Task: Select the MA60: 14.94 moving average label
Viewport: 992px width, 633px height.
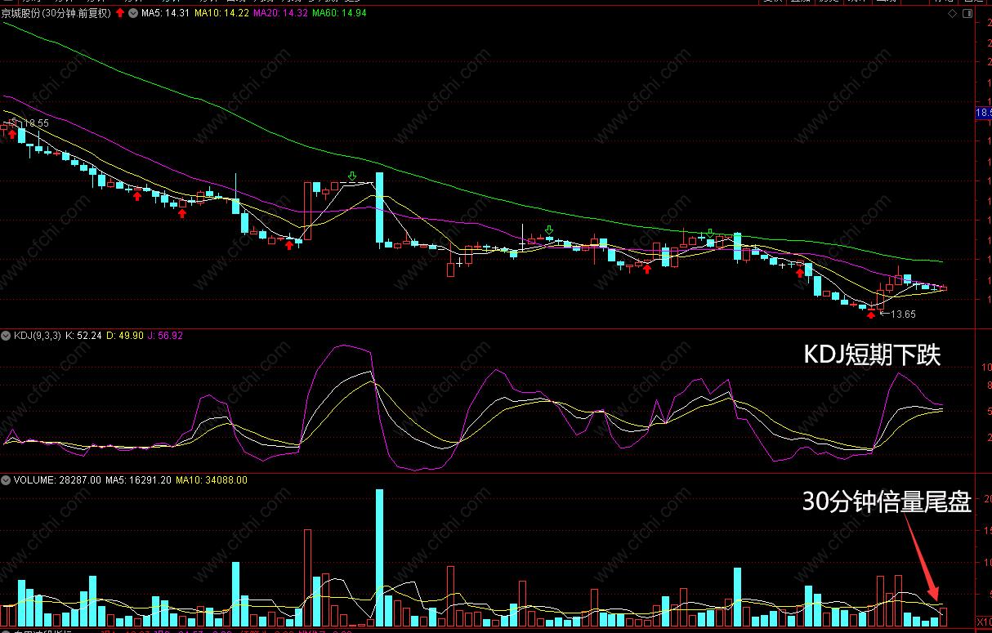Action: click(x=339, y=13)
